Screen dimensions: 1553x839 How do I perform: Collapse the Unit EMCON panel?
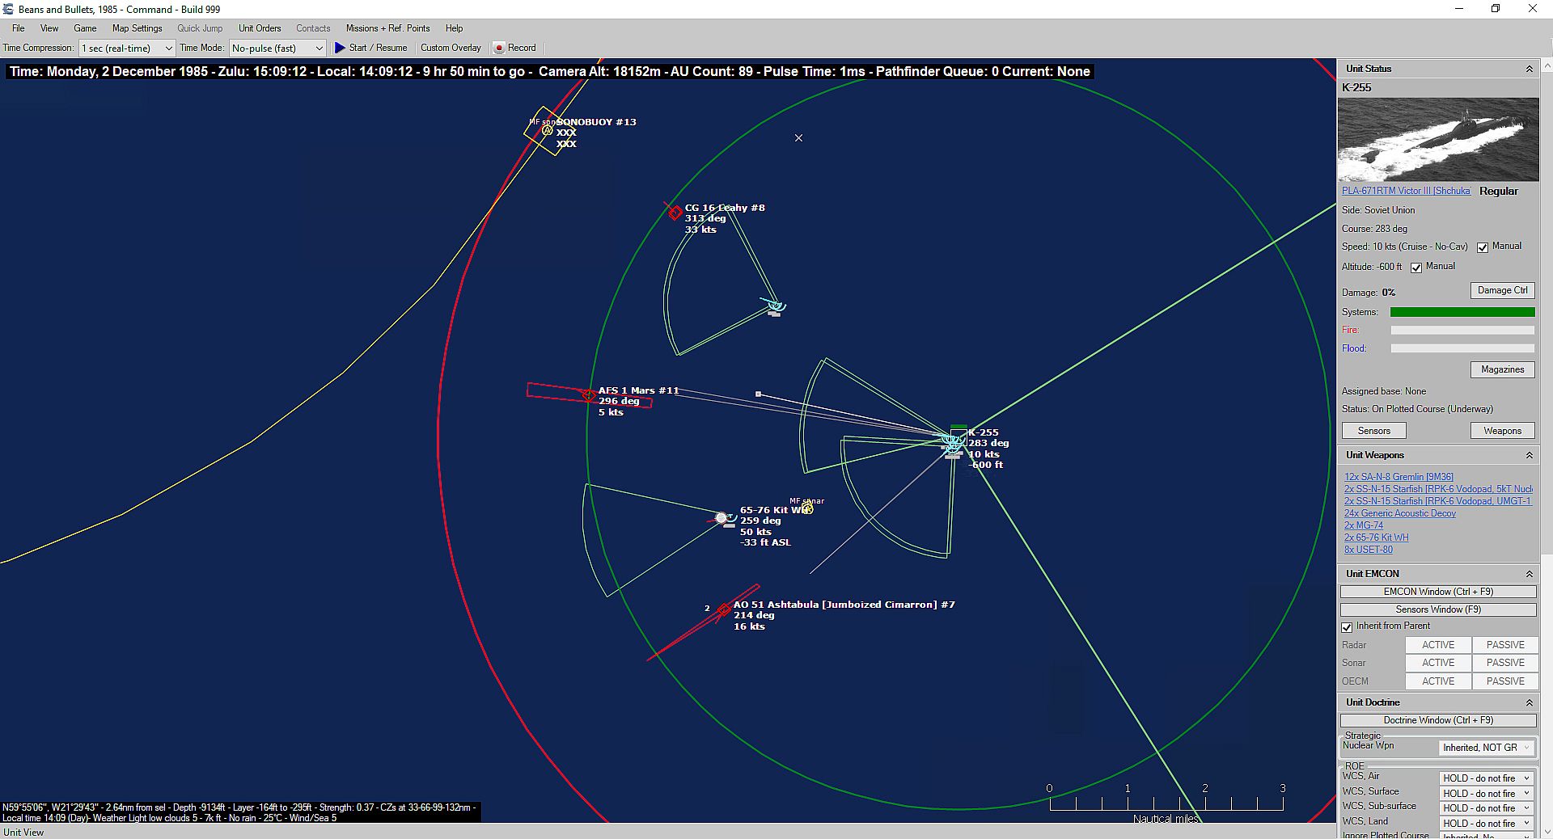(1529, 574)
